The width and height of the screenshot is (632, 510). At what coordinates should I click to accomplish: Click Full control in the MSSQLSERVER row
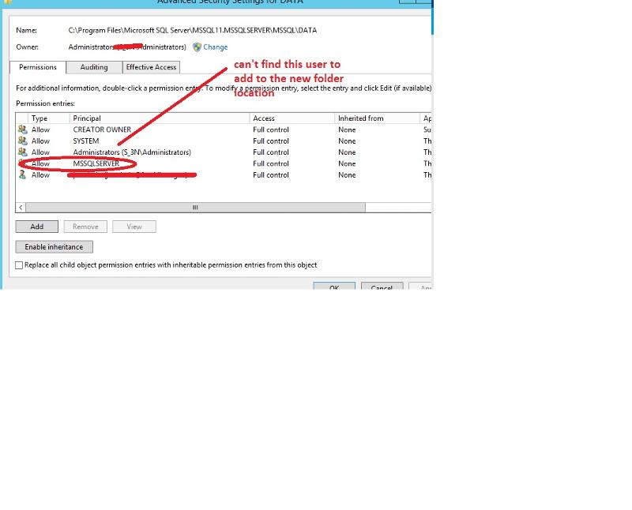click(271, 163)
